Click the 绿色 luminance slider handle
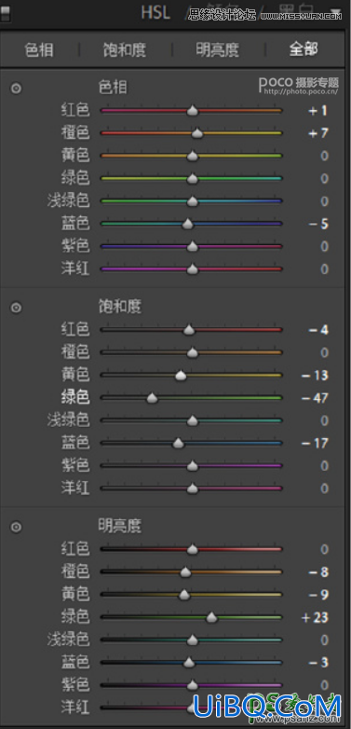This screenshot has height=729, width=351. 211,617
